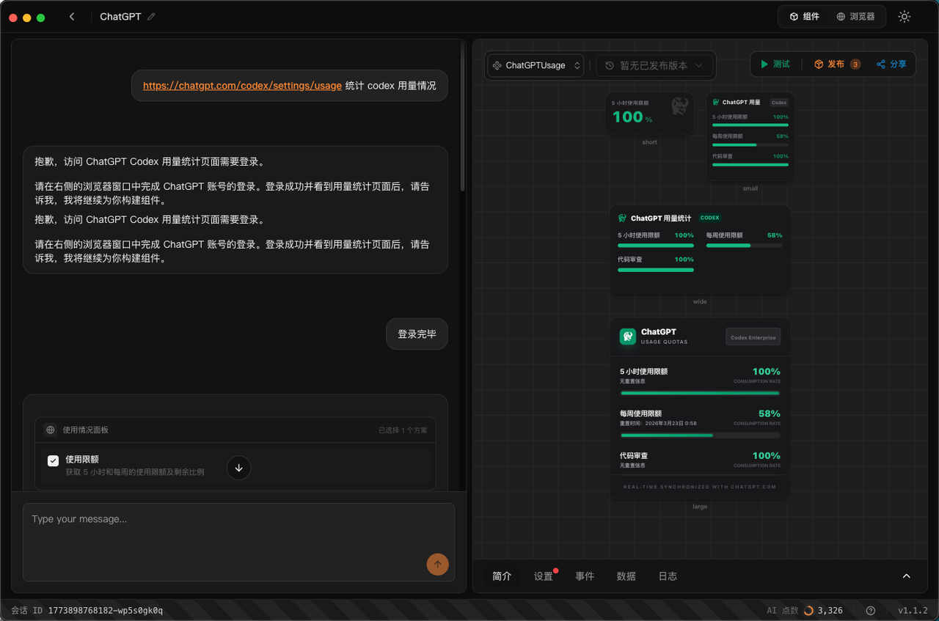Click the back arrow icon
Screen dimensions: 939x621
click(x=72, y=17)
